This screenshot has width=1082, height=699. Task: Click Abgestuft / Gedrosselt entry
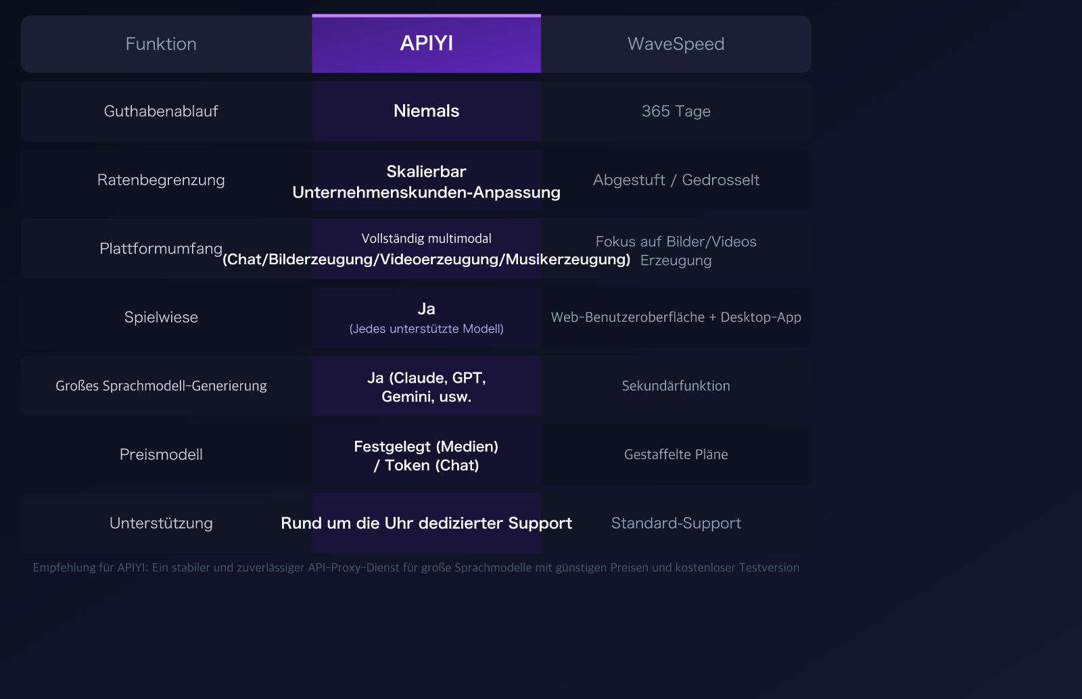click(676, 180)
